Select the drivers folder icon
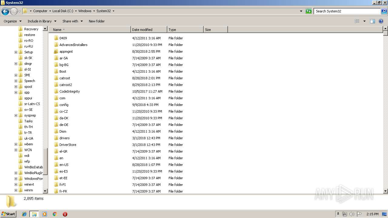The height and width of the screenshot is (218, 388). coord(56,138)
